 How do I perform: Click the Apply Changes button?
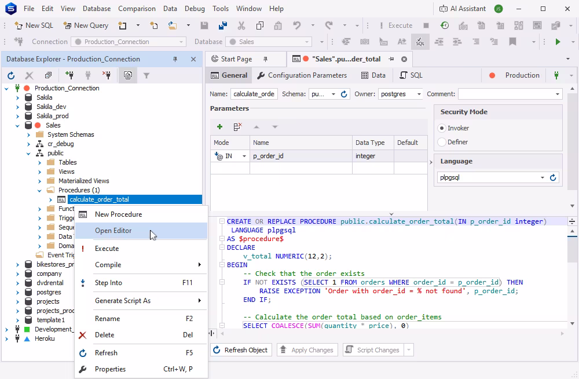point(307,350)
